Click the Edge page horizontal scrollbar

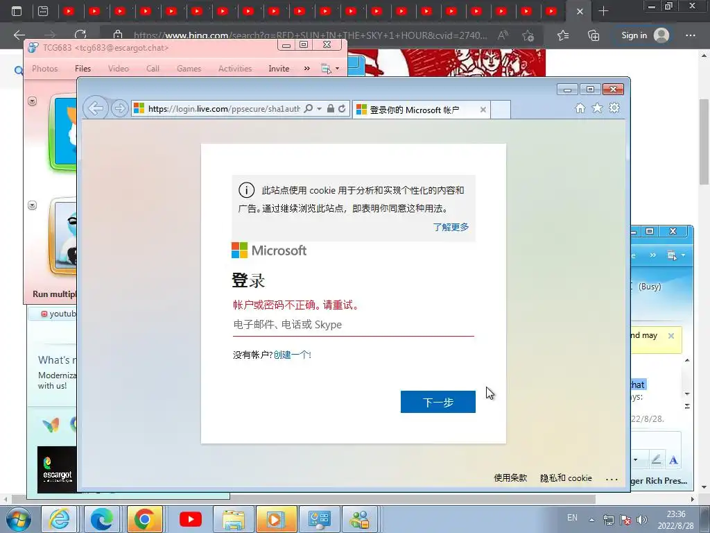click(304, 499)
